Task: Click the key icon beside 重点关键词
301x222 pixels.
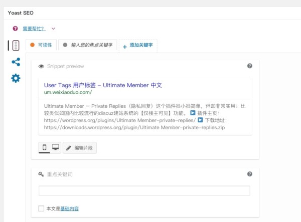Action: pos(41,174)
